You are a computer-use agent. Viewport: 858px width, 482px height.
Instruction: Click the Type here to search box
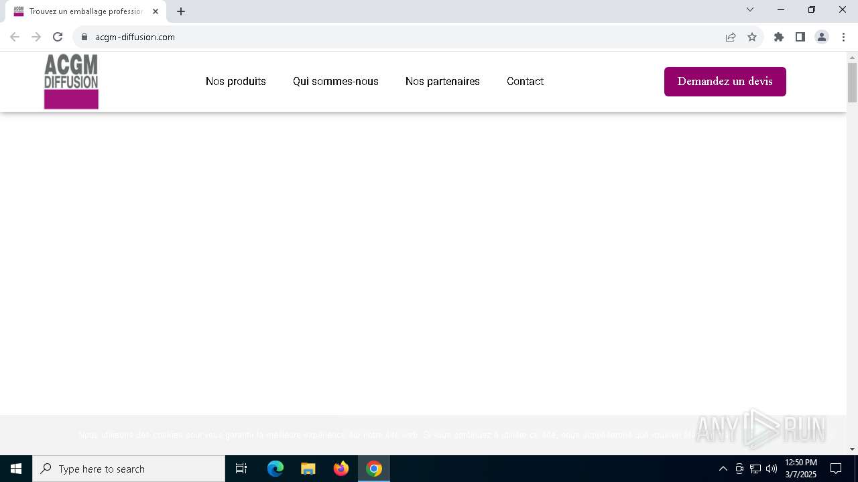coord(129,469)
